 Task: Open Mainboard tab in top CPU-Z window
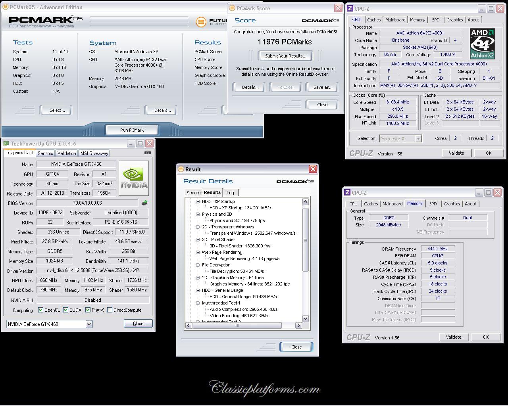tap(395, 20)
